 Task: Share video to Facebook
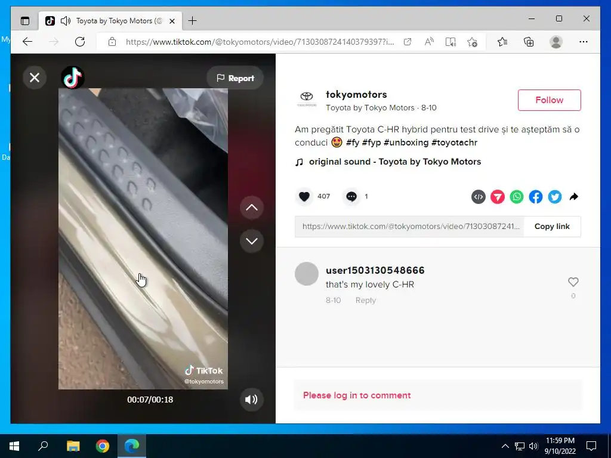536,197
